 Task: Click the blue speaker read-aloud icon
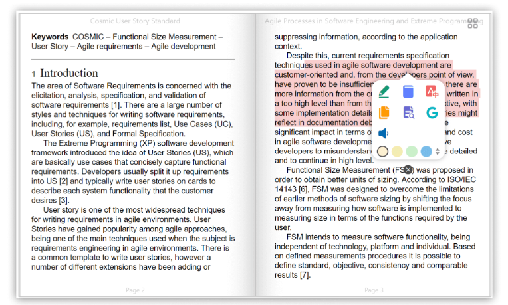click(x=384, y=133)
